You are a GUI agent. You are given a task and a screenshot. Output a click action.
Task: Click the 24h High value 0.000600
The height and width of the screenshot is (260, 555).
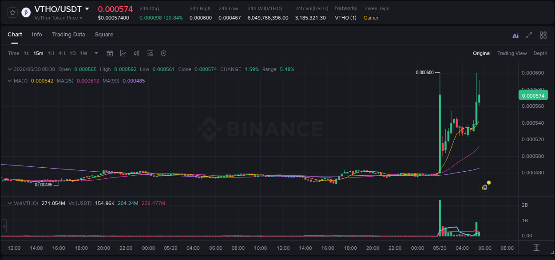pyautogui.click(x=201, y=18)
